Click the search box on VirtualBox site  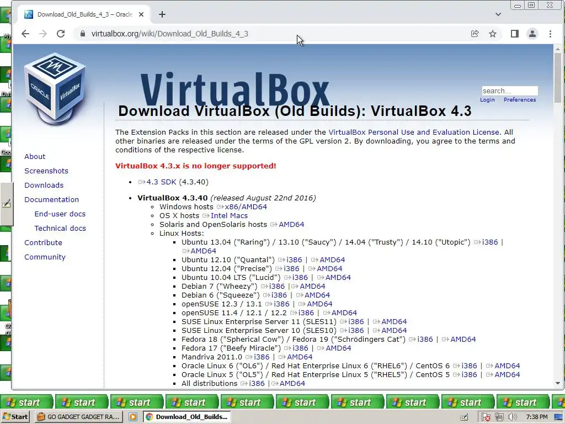click(510, 91)
